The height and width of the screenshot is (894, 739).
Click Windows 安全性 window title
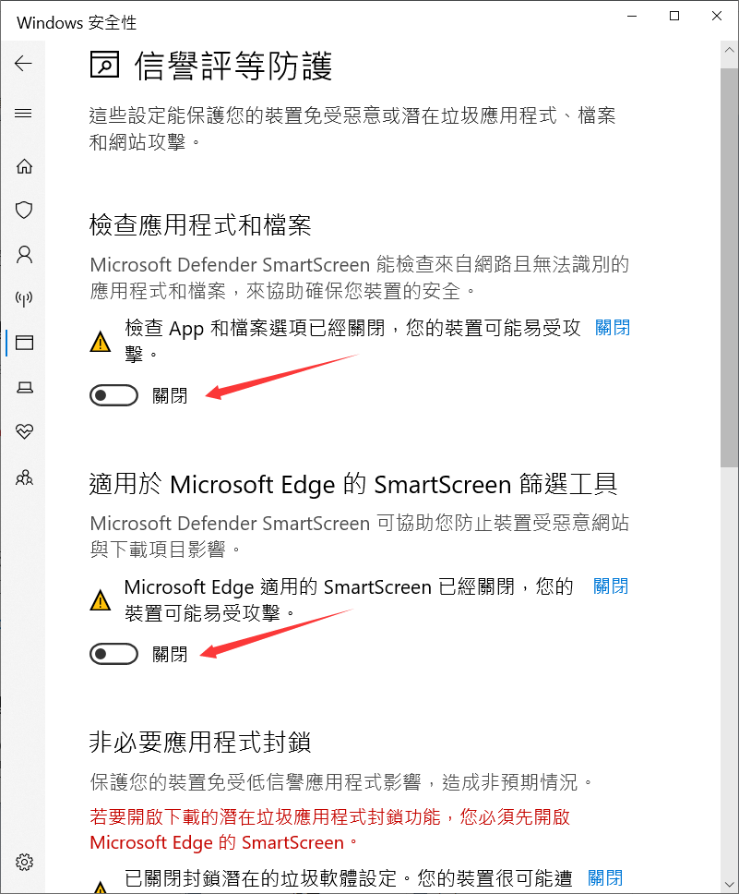[x=77, y=23]
